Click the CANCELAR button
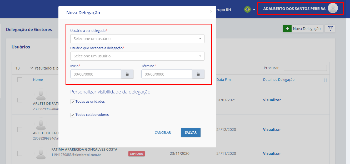 (x=163, y=133)
